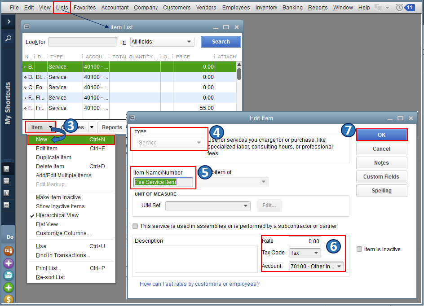Click the Item List vertical scrollbar thumb
The height and width of the screenshot is (306, 424).
pyautogui.click(x=239, y=74)
